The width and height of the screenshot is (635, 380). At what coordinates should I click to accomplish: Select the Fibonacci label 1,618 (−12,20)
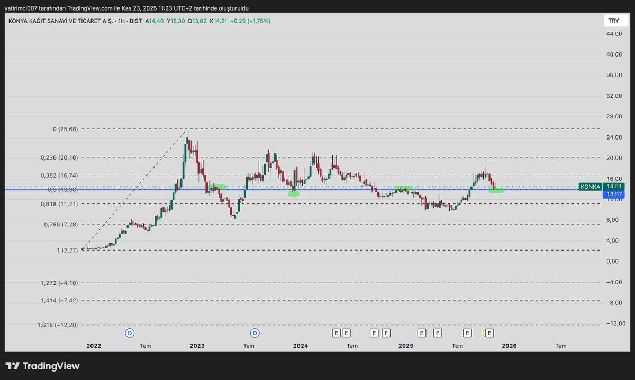pos(58,325)
